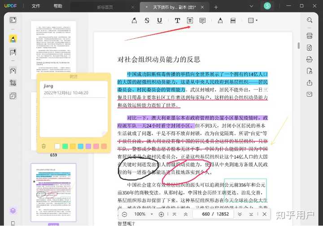Switch to the first document tab
The width and height of the screenshot is (323, 226).
[x=105, y=7]
